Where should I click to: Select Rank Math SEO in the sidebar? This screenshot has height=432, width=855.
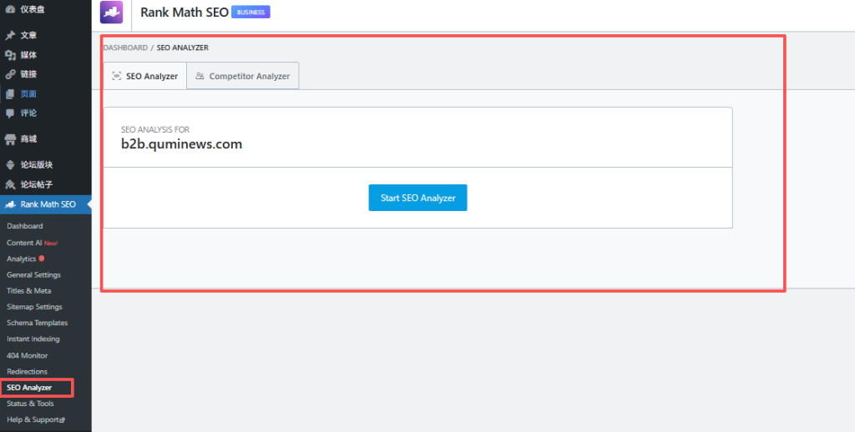click(x=46, y=204)
